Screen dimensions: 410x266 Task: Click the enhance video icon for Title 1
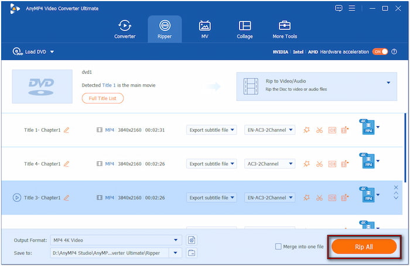coord(344,130)
